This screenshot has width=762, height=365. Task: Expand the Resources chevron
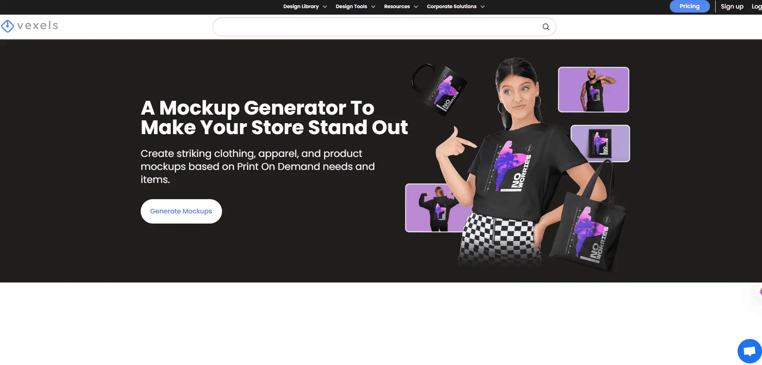point(416,7)
